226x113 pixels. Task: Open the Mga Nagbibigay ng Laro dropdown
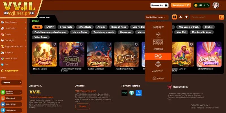(157, 17)
